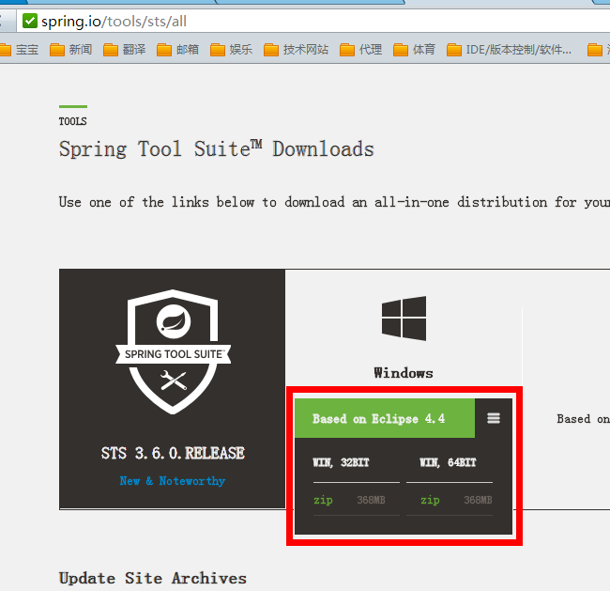Click the Spring Tool Suite Downloads heading
This screenshot has height=591, width=610.
216,149
